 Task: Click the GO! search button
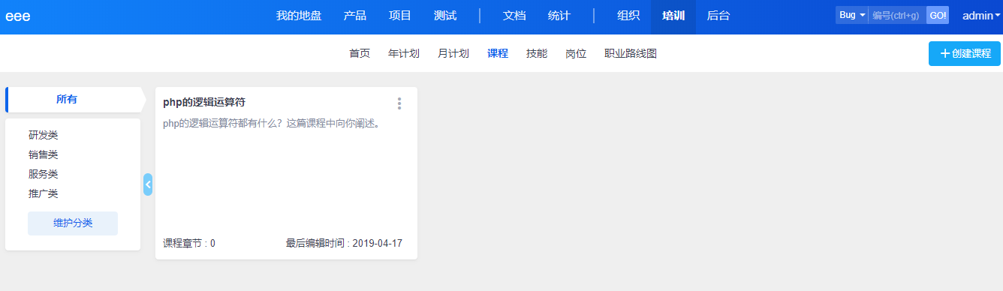(938, 15)
